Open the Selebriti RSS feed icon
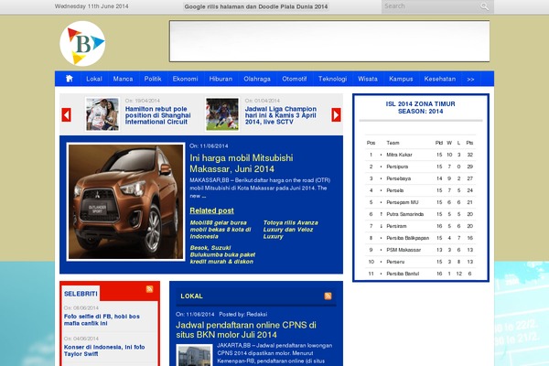The width and height of the screenshot is (549, 366). pyautogui.click(x=149, y=289)
